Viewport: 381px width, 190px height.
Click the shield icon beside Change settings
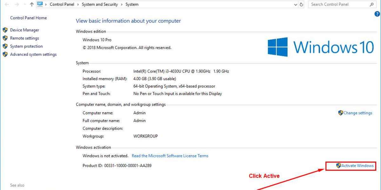click(341, 113)
